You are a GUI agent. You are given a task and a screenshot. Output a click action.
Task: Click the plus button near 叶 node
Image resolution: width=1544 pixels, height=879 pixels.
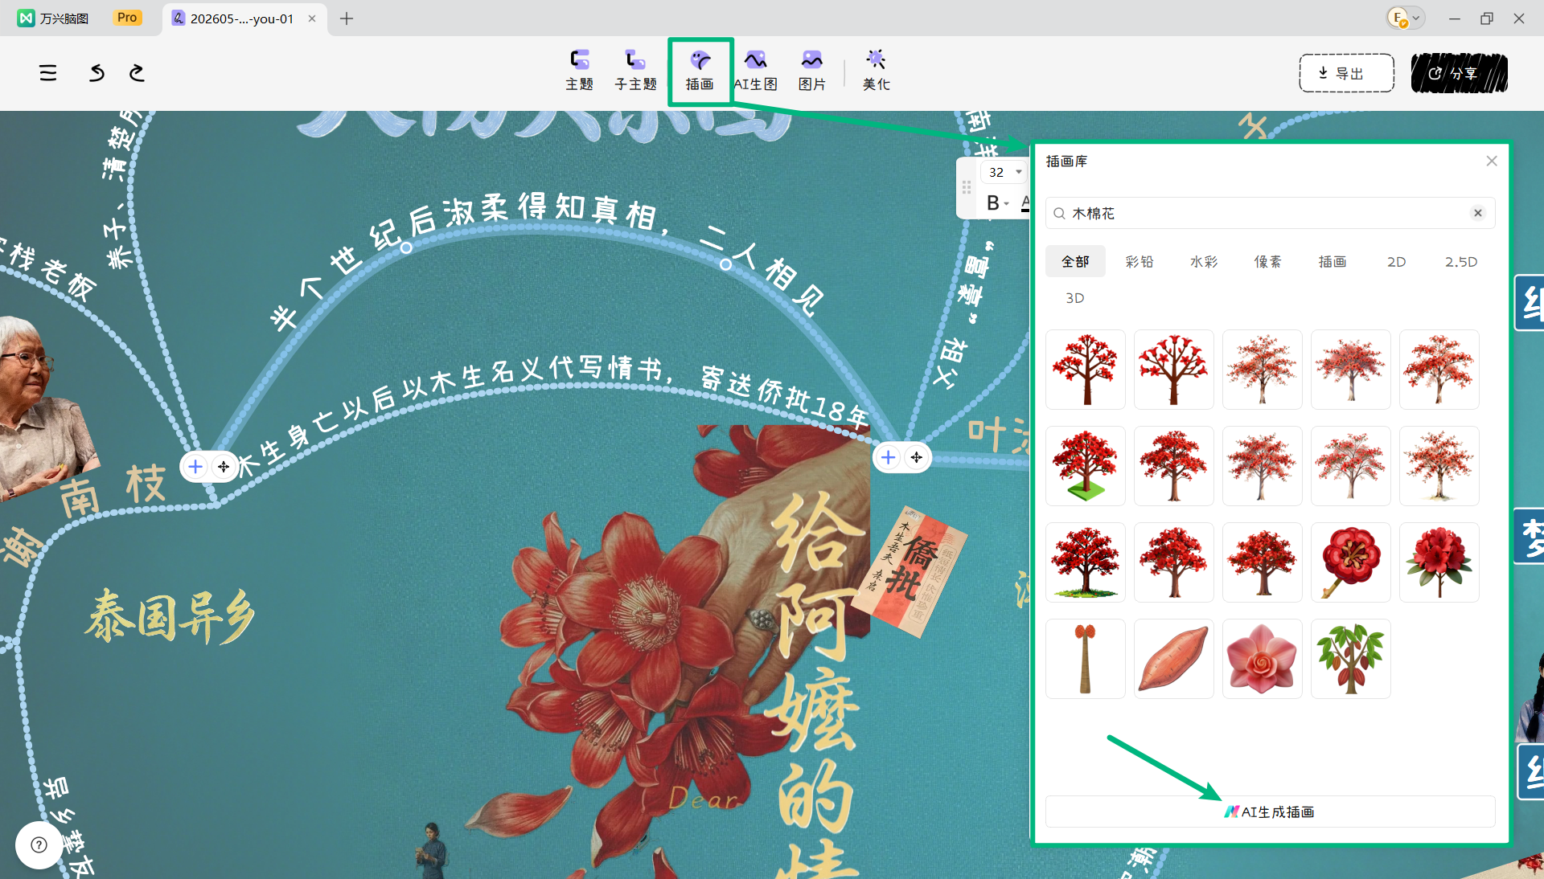pyautogui.click(x=888, y=457)
